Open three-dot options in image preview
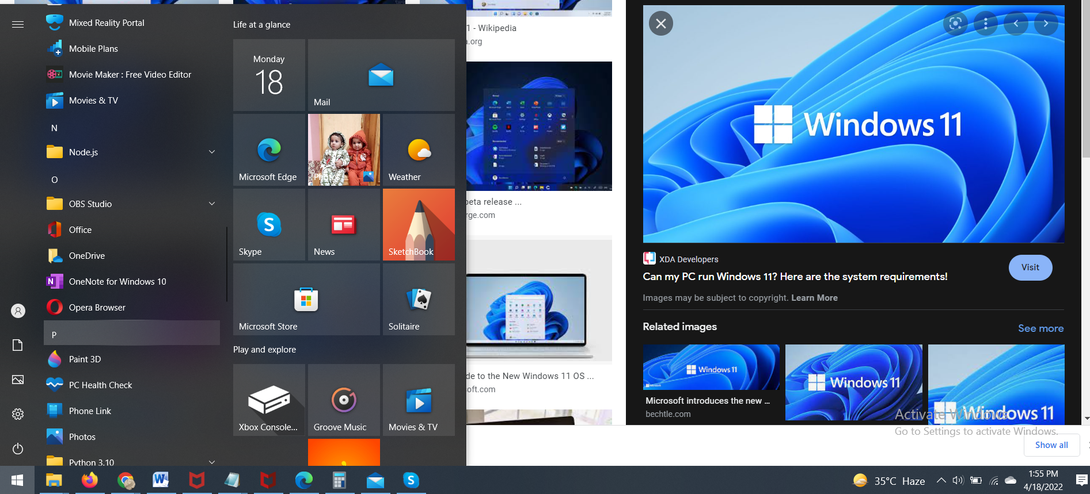Screen dimensions: 1090x494 [x=986, y=24]
